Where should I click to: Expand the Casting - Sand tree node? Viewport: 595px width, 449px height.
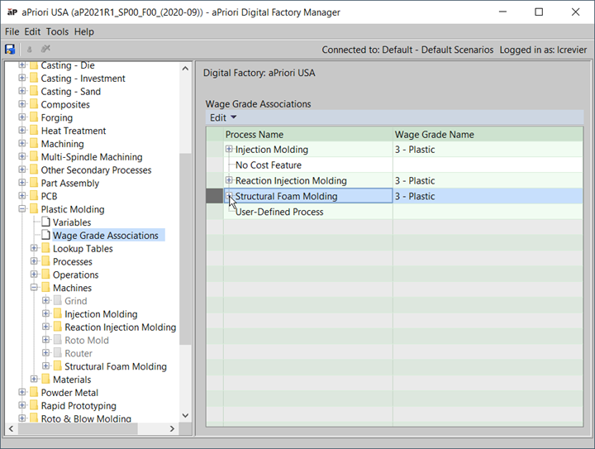click(22, 91)
